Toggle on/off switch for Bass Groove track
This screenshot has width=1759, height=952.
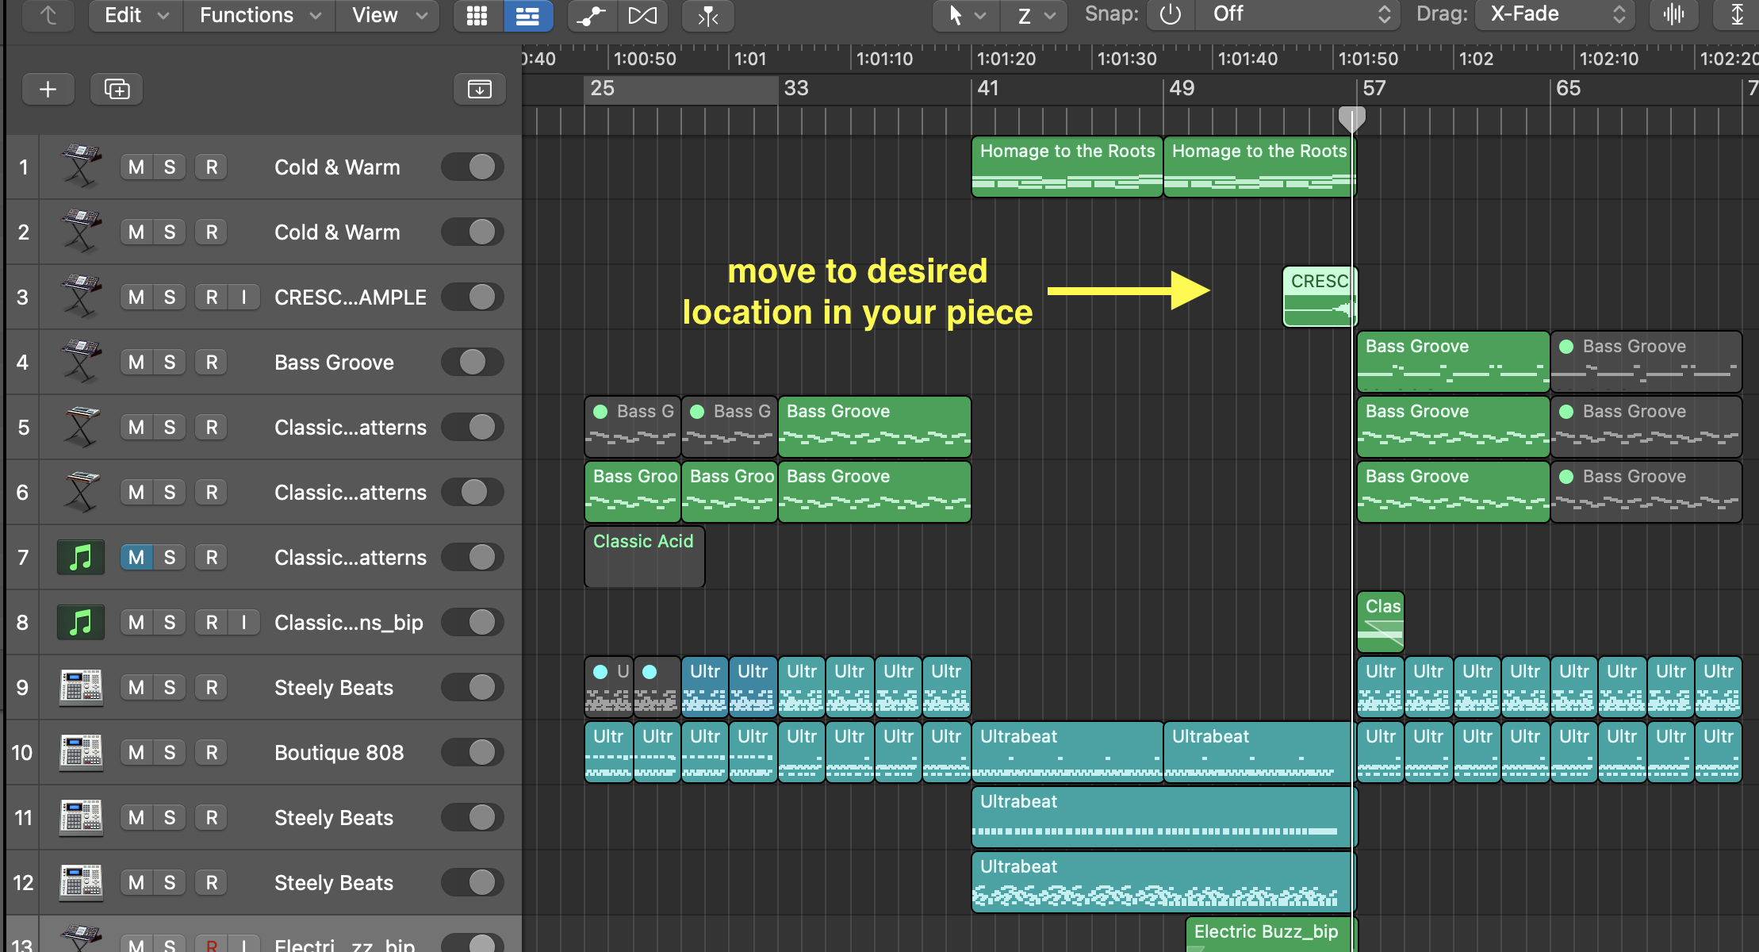[473, 362]
